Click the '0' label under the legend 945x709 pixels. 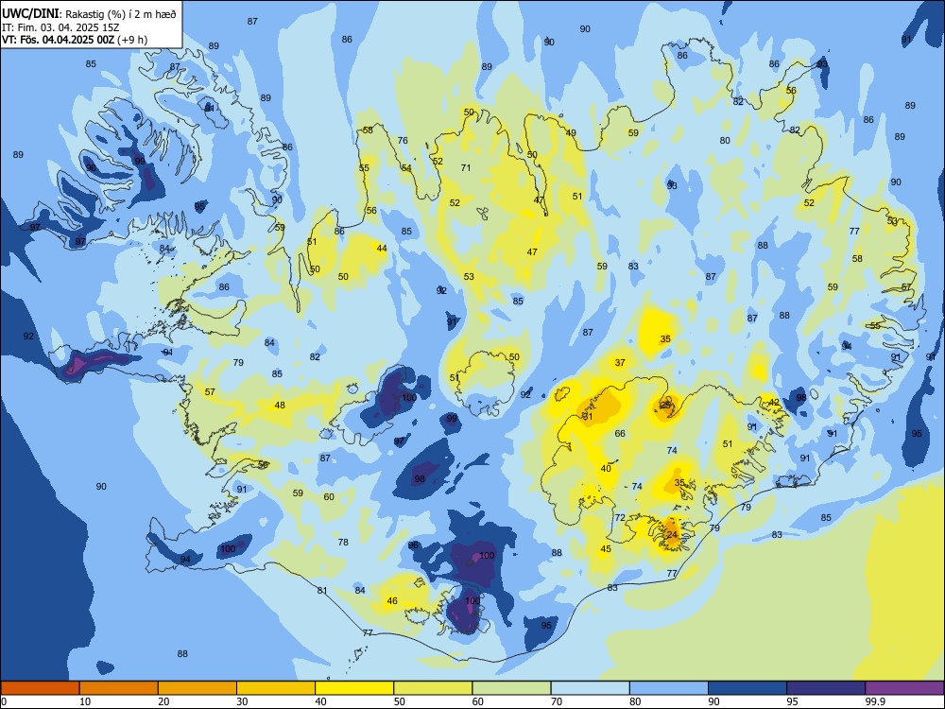pyautogui.click(x=4, y=701)
